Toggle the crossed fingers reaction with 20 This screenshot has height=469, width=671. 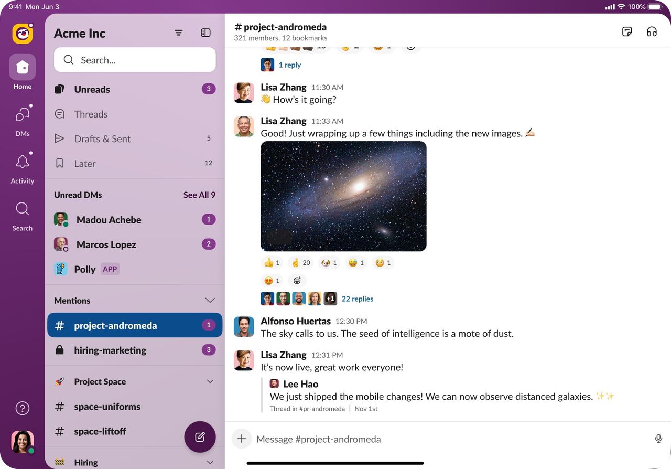pos(301,263)
